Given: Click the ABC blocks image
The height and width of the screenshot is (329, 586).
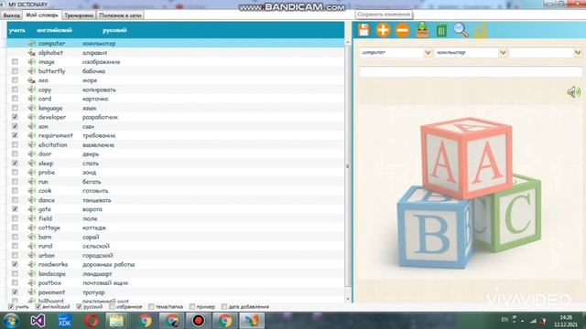Looking at the screenshot, I should [469, 193].
